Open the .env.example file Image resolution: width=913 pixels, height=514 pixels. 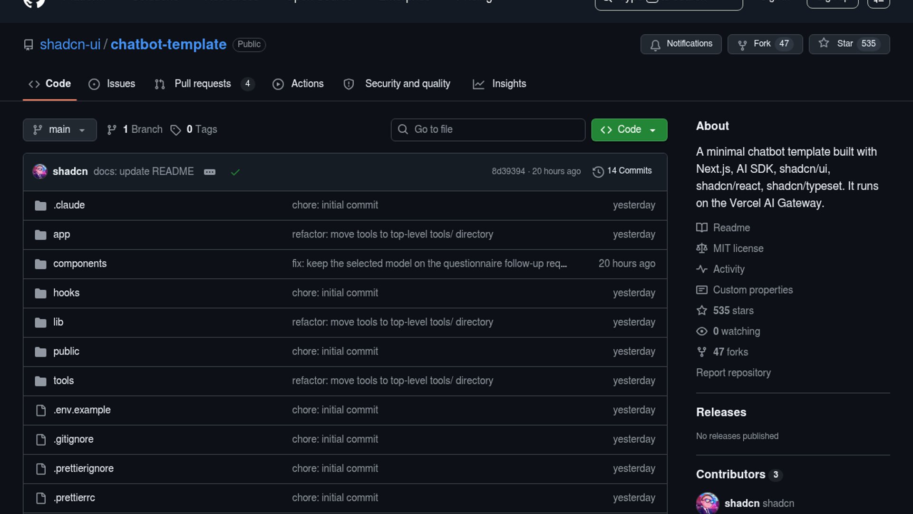coord(82,410)
